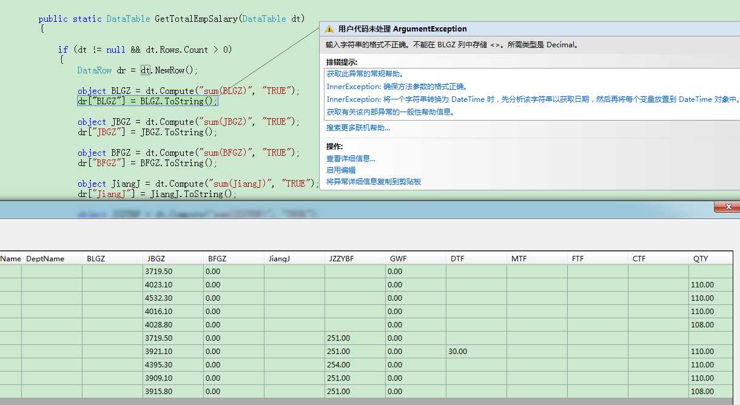Click the JBGZ column header
This screenshot has height=405, width=740.
point(173,258)
